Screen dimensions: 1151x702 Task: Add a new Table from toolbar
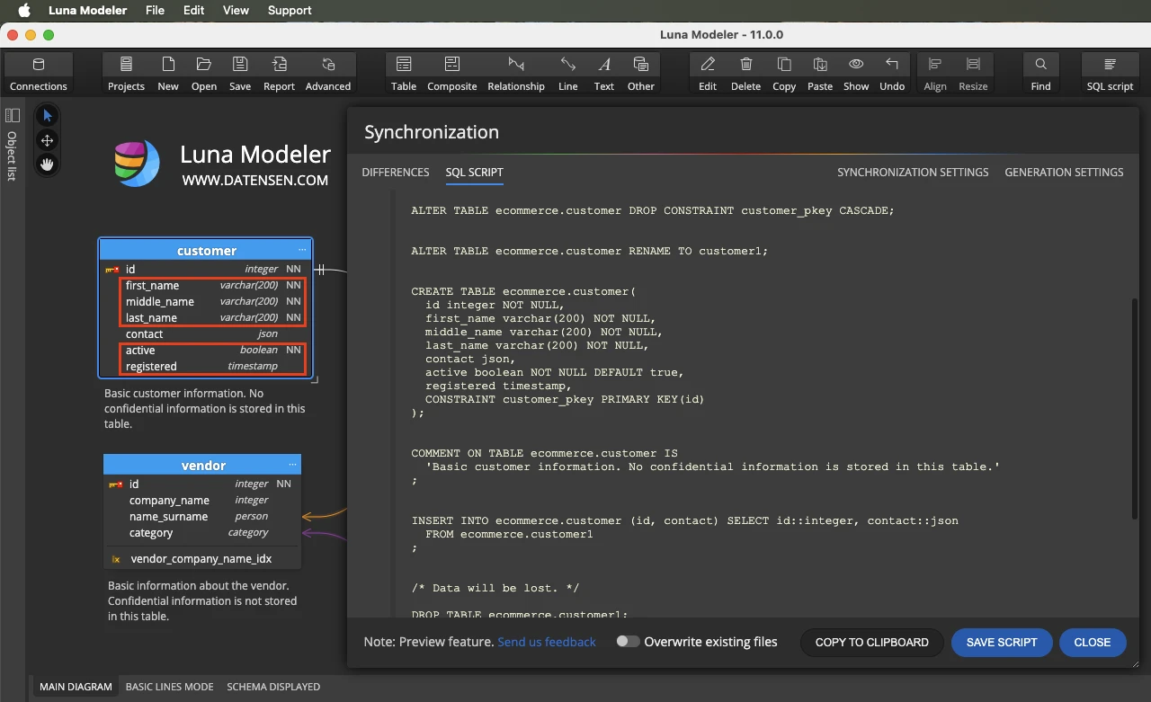point(404,73)
